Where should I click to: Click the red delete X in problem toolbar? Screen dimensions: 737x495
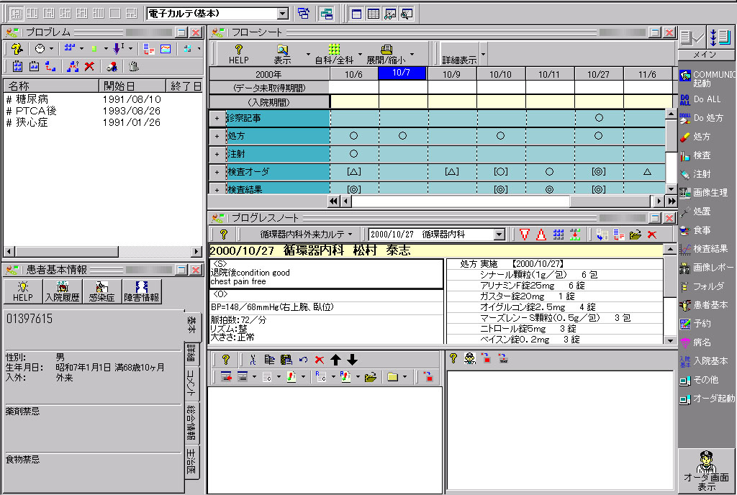coord(90,66)
